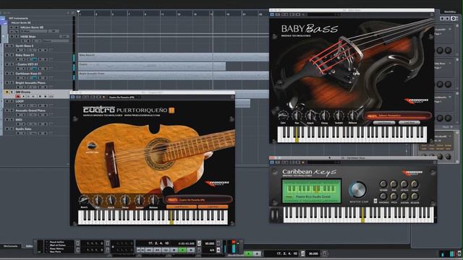Mute the Synth Bass 2 track
This screenshot has height=260, width=463.
(x=7, y=46)
